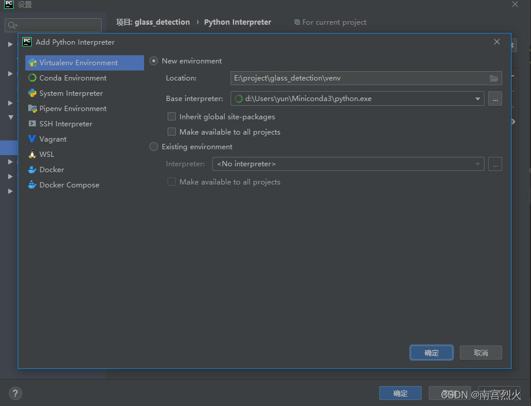Open help with the question mark button
The width and height of the screenshot is (531, 406).
(x=15, y=394)
